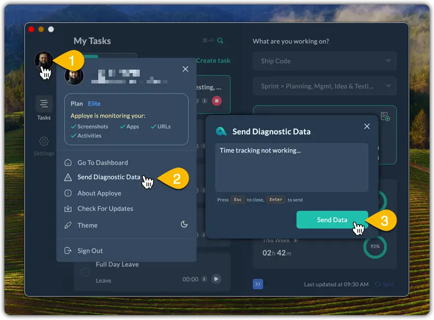Expand the panel with the blue double-chevron button
The image size is (434, 320).
(258, 284)
